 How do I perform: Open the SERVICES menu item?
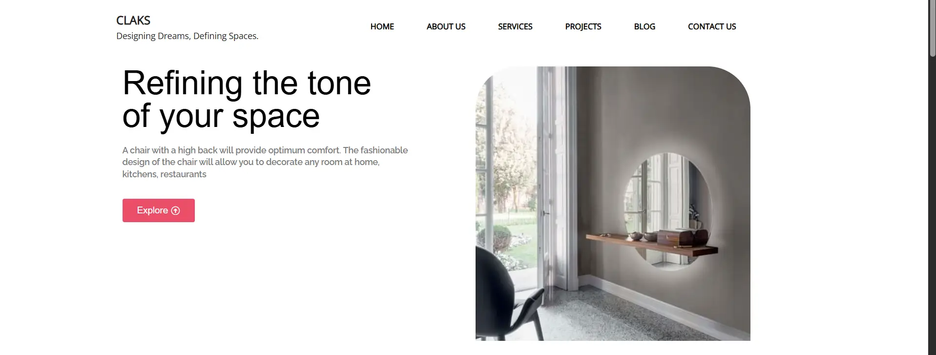(515, 26)
